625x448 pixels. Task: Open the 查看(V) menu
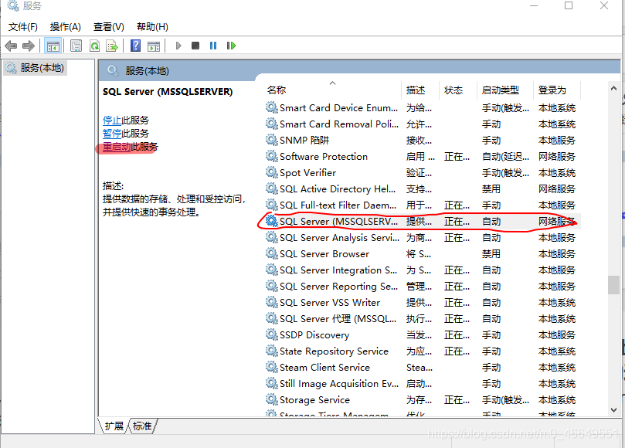click(x=108, y=27)
